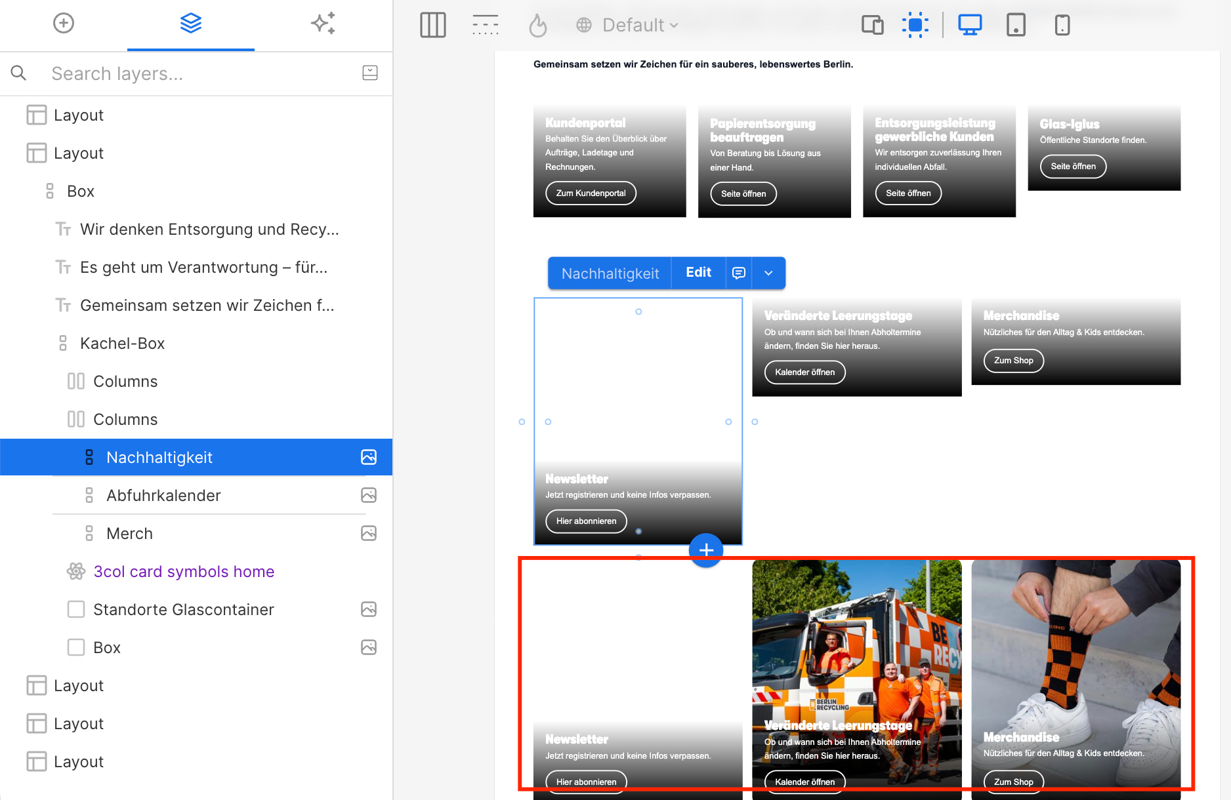1231x800 pixels.
Task: Select the Abfuhrkalender layer
Action: 197,495
